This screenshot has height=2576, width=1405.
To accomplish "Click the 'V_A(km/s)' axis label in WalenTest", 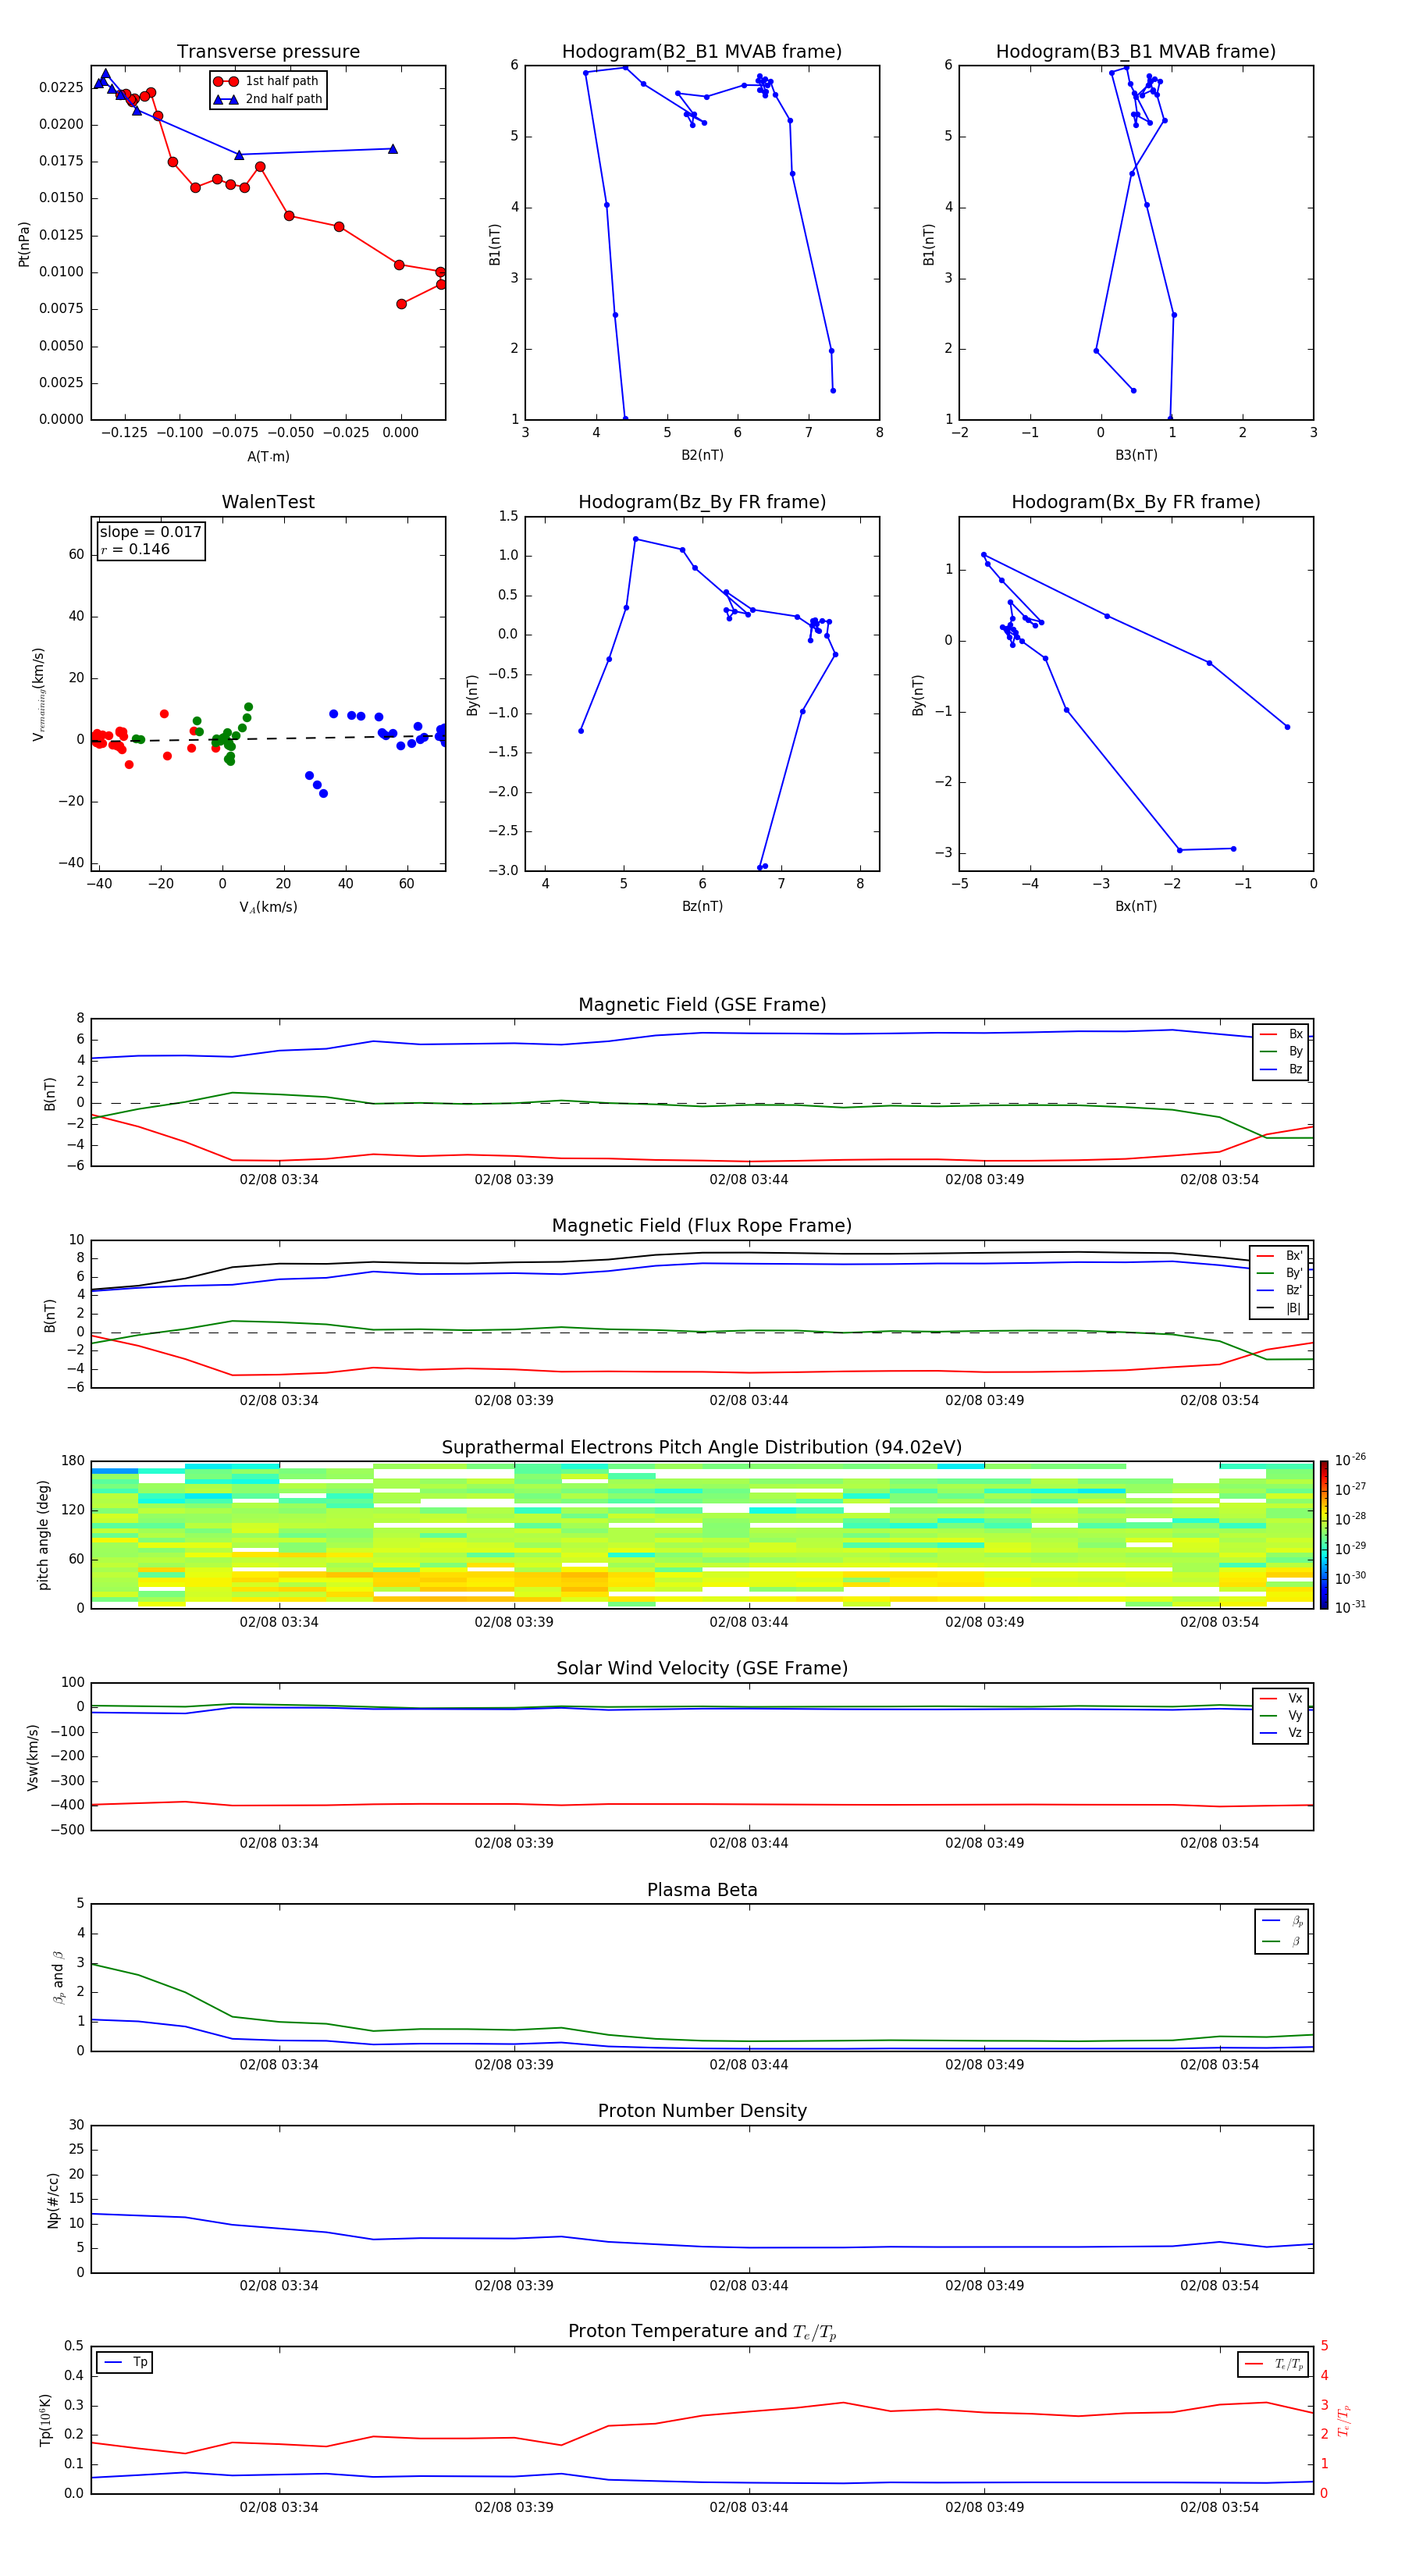I will coord(268,908).
